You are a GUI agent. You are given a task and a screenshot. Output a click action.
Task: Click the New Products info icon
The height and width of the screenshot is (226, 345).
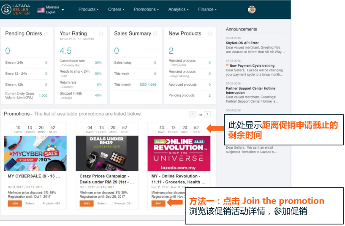pyautogui.click(x=210, y=33)
